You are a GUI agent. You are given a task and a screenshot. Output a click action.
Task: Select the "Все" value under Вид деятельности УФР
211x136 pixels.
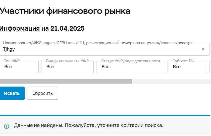coord(50,67)
